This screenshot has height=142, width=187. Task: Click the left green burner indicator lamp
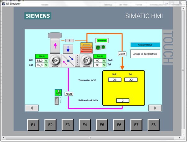point(98,48)
